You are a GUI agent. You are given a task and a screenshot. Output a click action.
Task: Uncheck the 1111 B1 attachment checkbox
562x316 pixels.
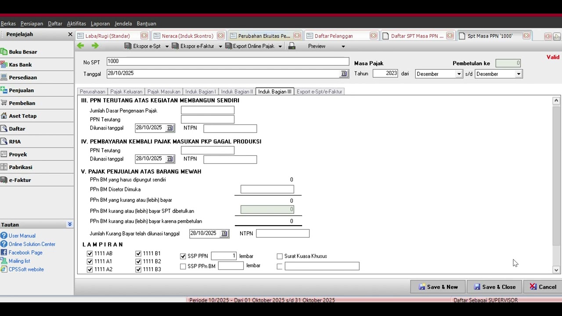(138, 254)
